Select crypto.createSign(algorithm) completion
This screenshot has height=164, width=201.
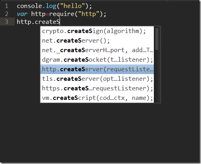click(97, 31)
